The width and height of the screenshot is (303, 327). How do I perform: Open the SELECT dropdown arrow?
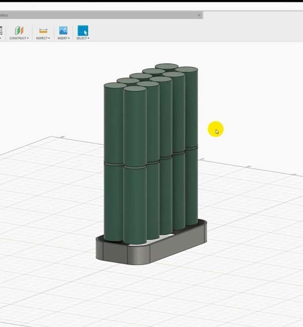pyautogui.click(x=88, y=38)
